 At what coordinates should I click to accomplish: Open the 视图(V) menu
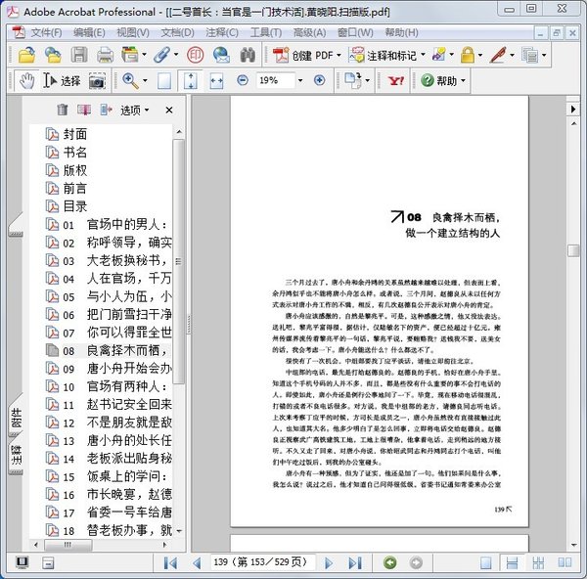(133, 32)
